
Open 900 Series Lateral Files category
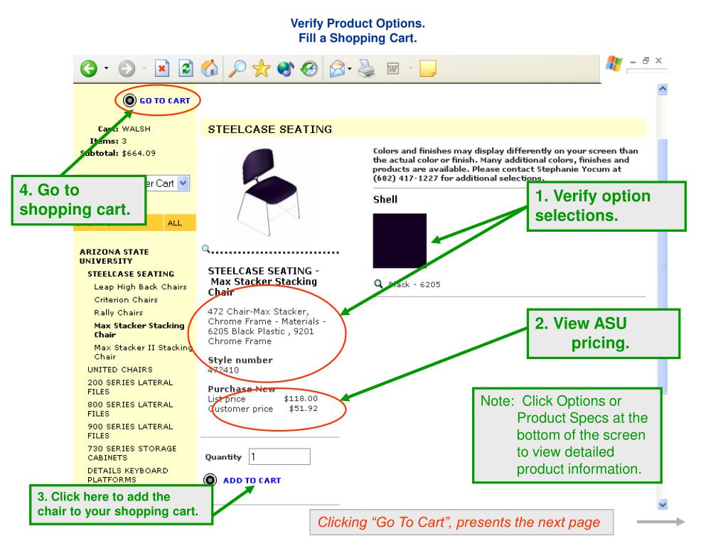tap(130, 431)
